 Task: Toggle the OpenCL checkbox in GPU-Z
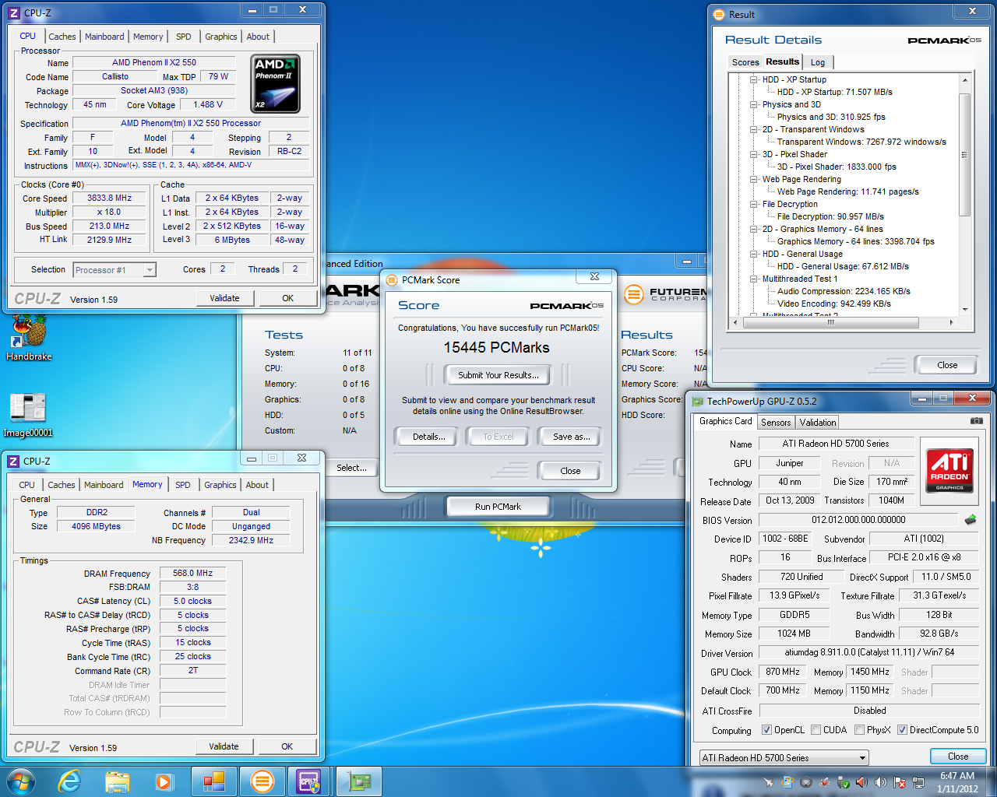[767, 730]
